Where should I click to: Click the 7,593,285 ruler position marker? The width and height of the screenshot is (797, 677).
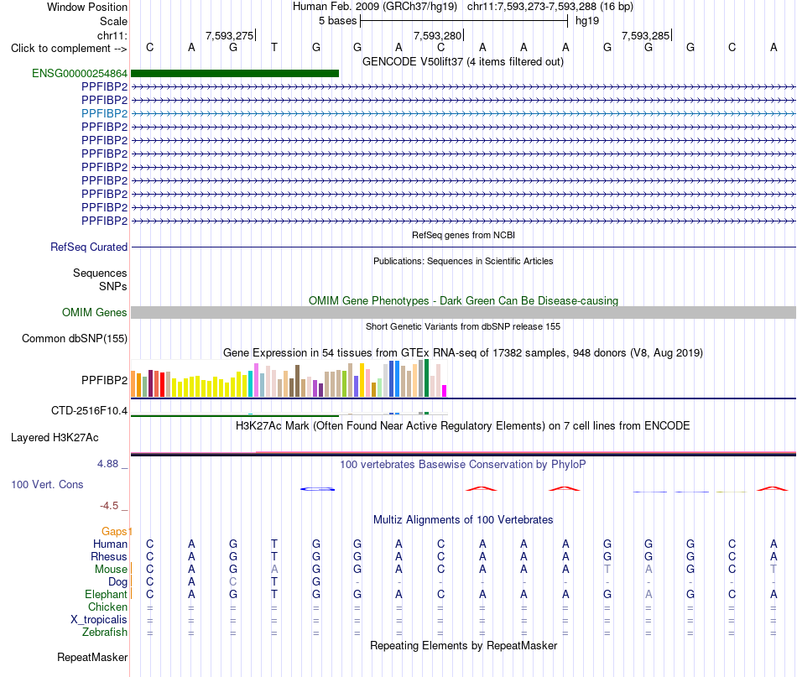pyautogui.click(x=645, y=35)
